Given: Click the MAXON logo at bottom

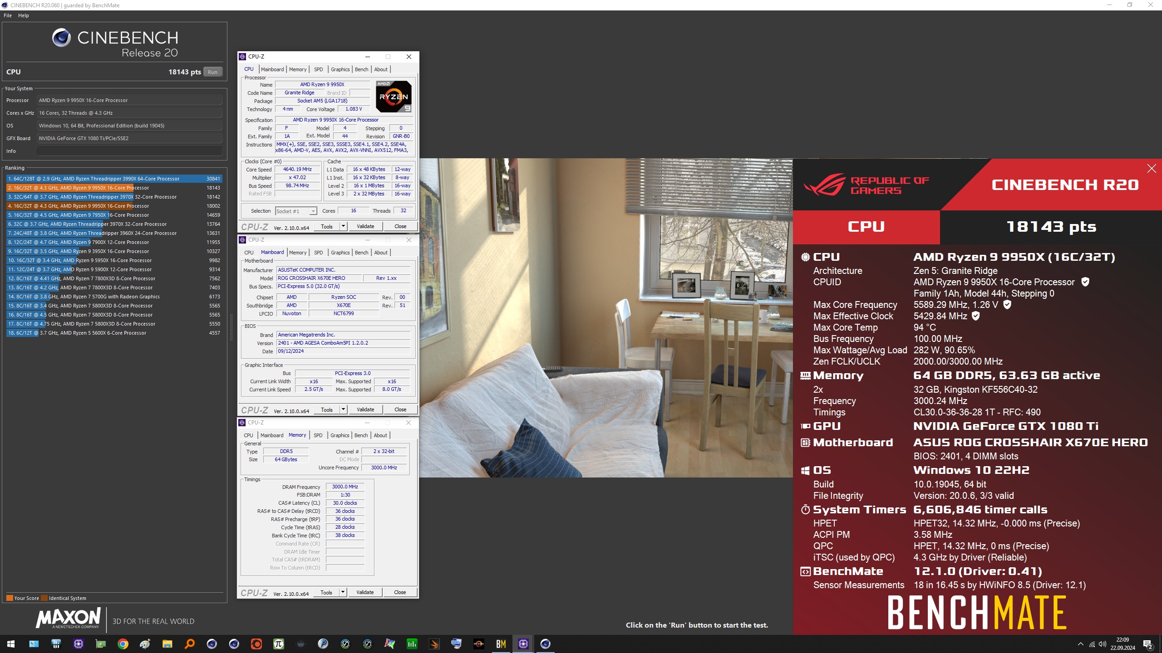Looking at the screenshot, I should (68, 619).
